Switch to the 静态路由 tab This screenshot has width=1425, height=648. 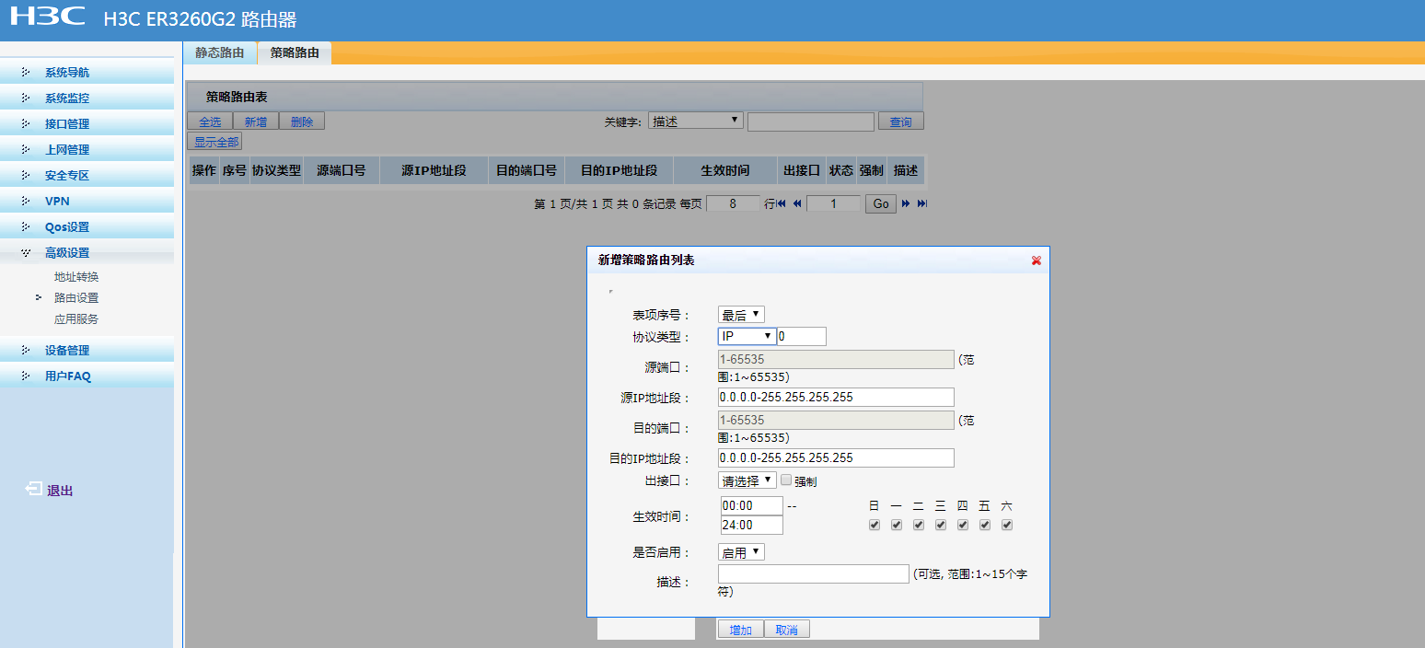coord(220,53)
